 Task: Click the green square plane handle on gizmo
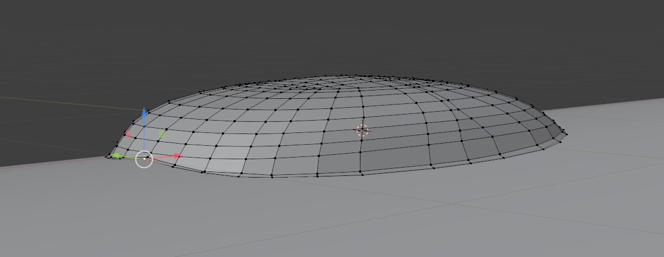tap(162, 134)
